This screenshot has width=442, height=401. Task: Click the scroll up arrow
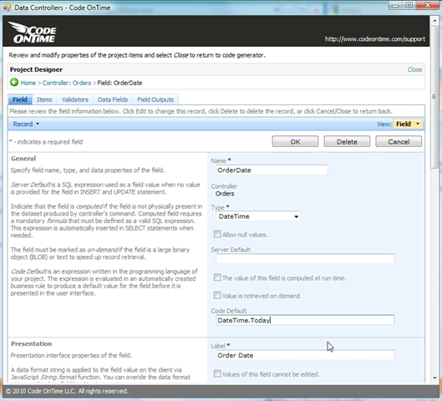click(x=434, y=21)
